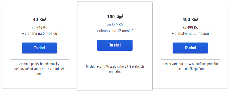The width and height of the screenshot is (230, 92).
Task: Click the bold 400 heading number
Action: (186, 19)
